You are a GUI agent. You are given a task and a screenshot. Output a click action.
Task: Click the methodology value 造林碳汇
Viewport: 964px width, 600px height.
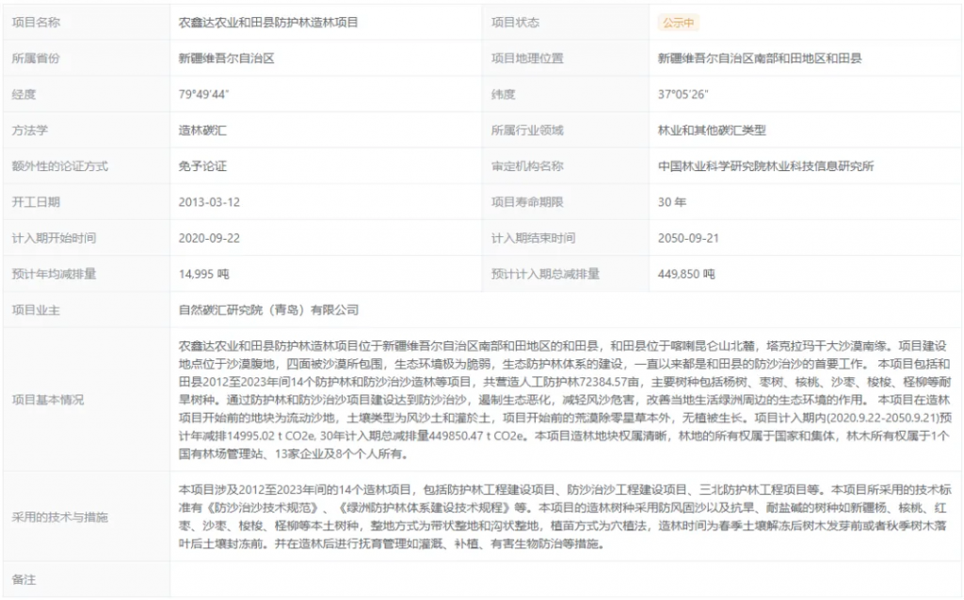tap(202, 131)
